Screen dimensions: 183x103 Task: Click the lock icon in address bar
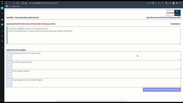coord(26,3)
